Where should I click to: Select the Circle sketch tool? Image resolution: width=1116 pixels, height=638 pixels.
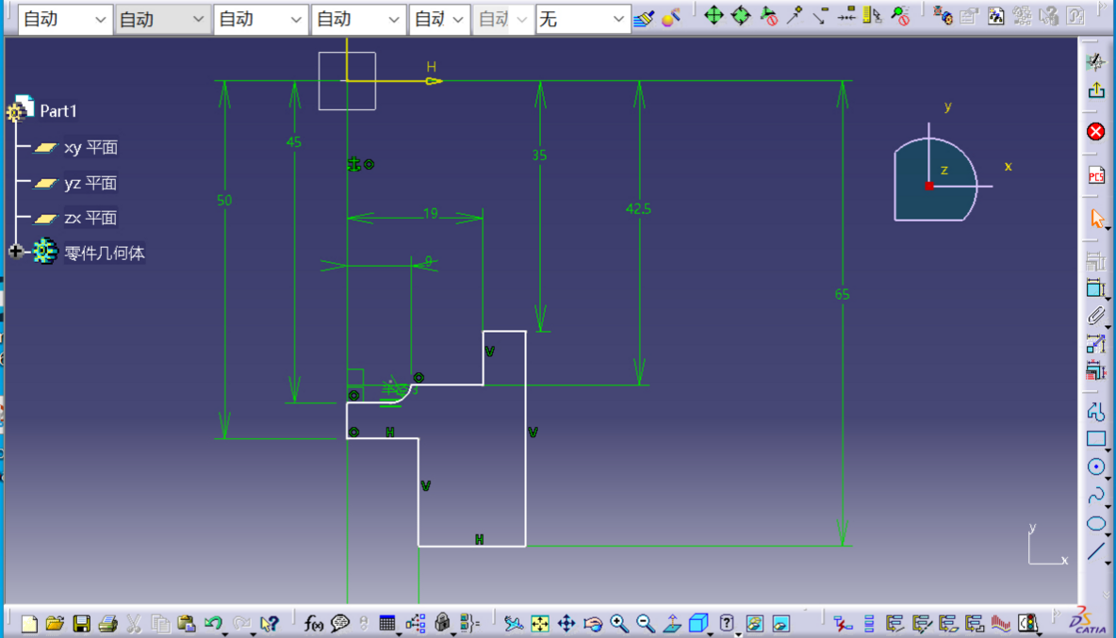coord(1095,467)
